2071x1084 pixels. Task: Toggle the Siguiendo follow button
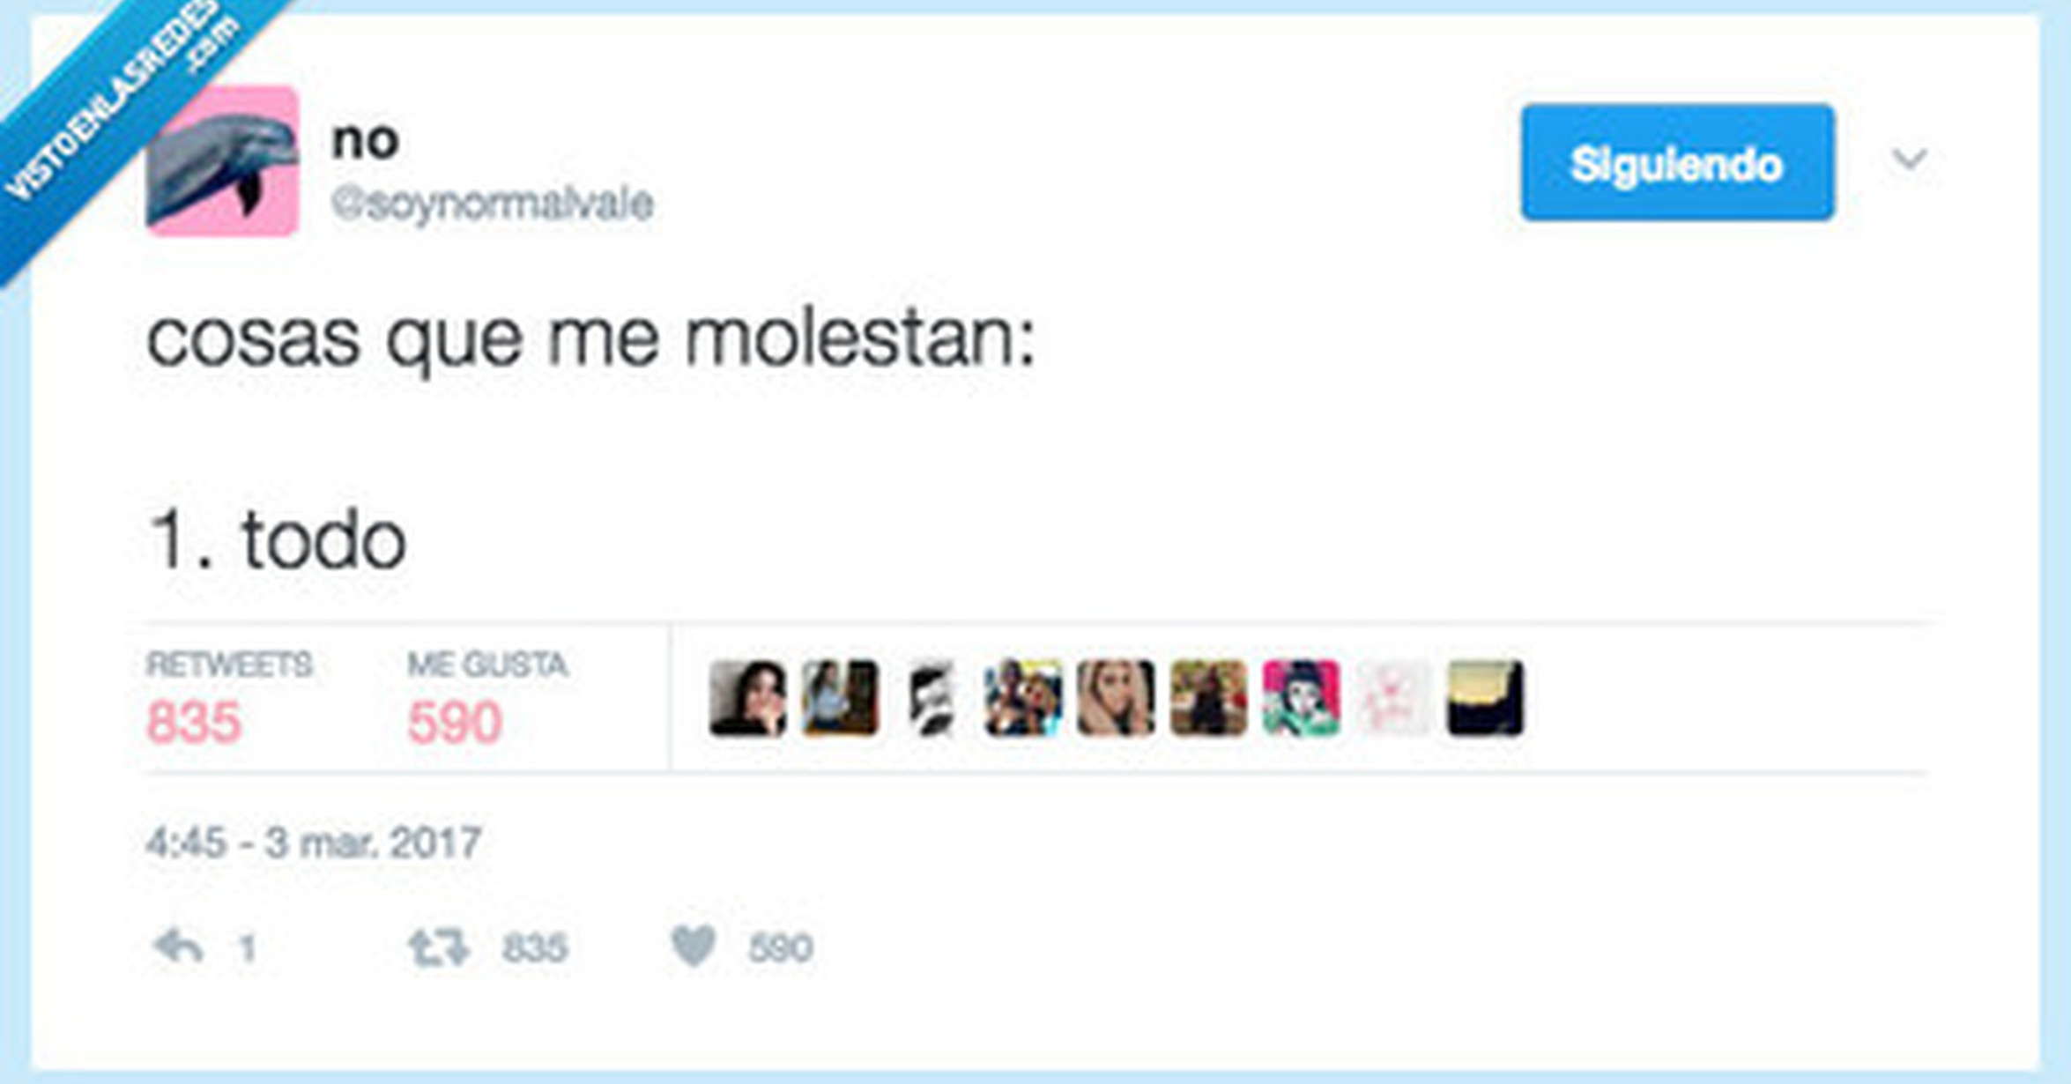coord(1677,163)
